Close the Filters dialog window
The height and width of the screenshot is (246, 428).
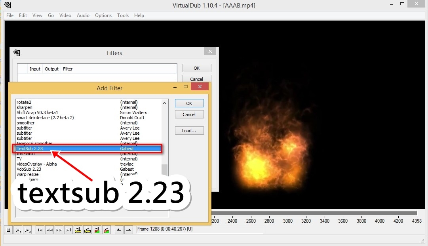tap(210, 51)
